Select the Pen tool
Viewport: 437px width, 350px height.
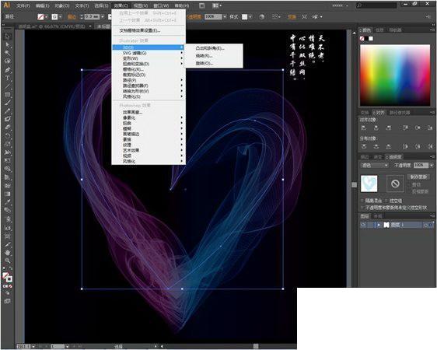7,70
